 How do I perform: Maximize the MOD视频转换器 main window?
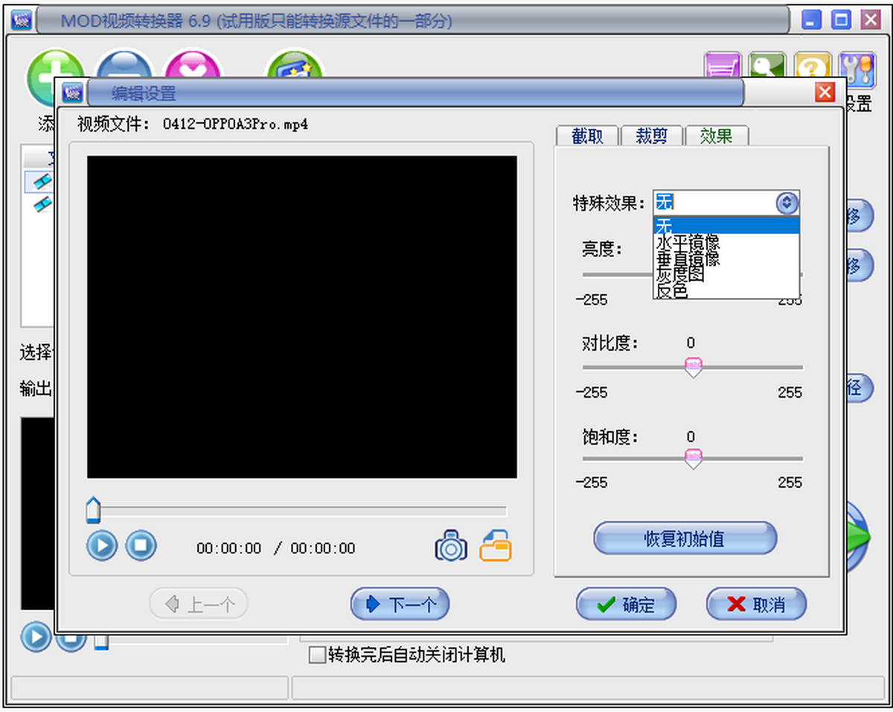[841, 20]
